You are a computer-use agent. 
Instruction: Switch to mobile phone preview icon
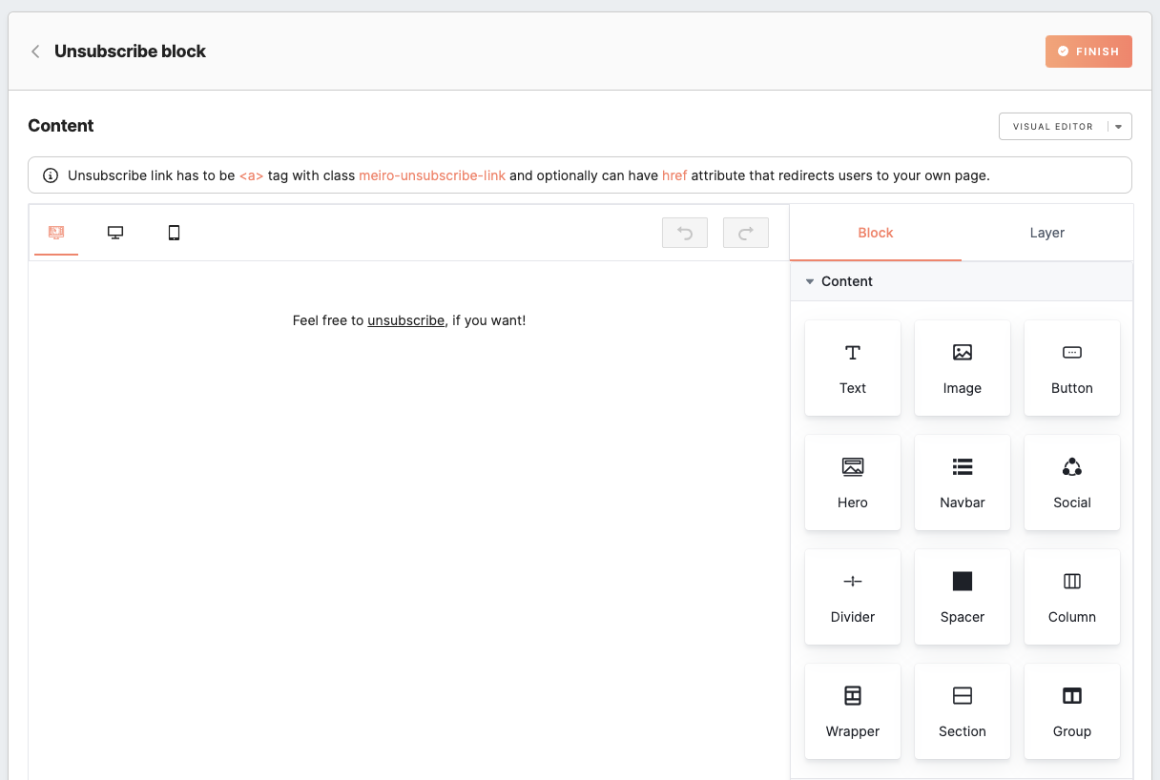[x=174, y=233]
